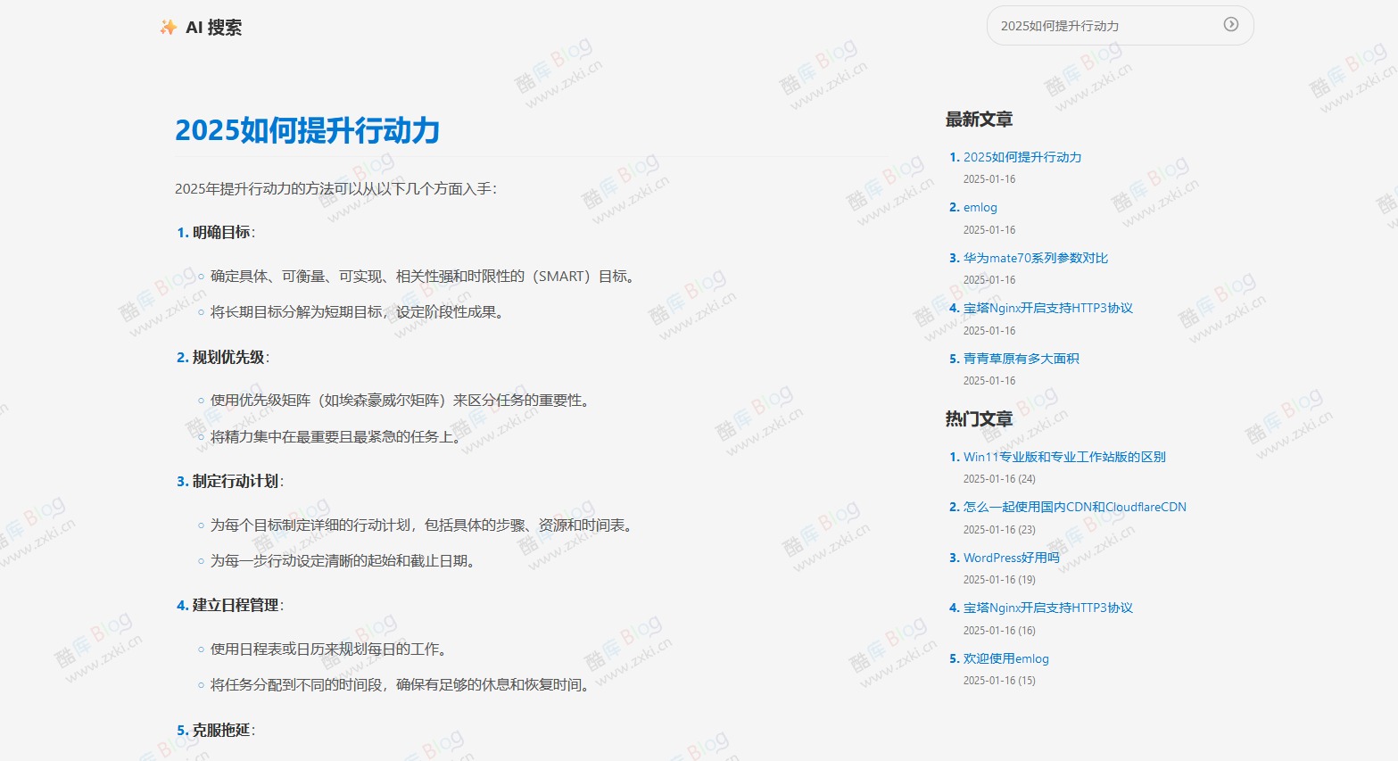
Task: Open 宝塔Nginx开启支持HTTP3协议 under 热门文章
Action: [x=1047, y=607]
